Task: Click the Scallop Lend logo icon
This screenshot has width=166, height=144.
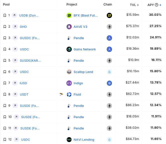Action: (x=69, y=72)
